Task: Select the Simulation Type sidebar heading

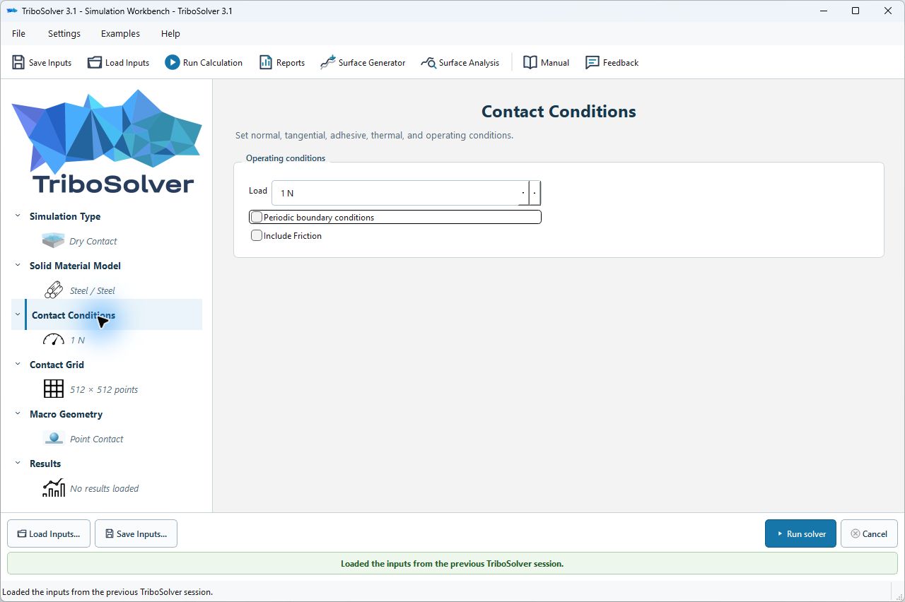Action: click(65, 216)
